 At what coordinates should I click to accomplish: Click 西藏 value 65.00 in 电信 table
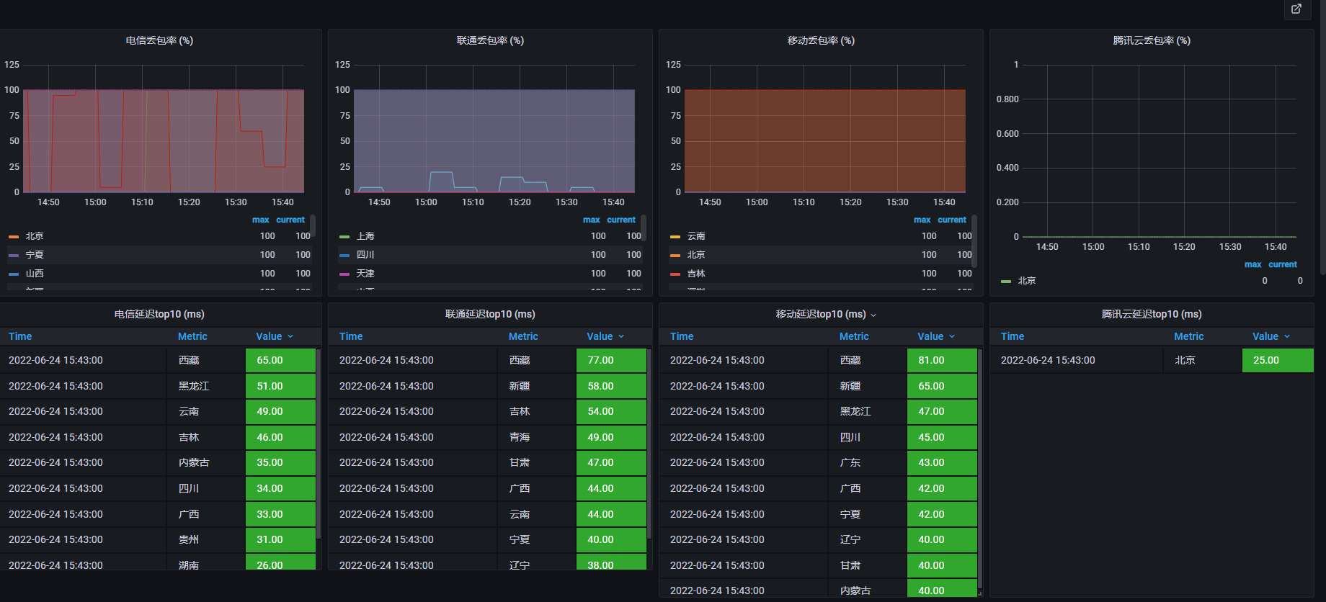(x=280, y=360)
